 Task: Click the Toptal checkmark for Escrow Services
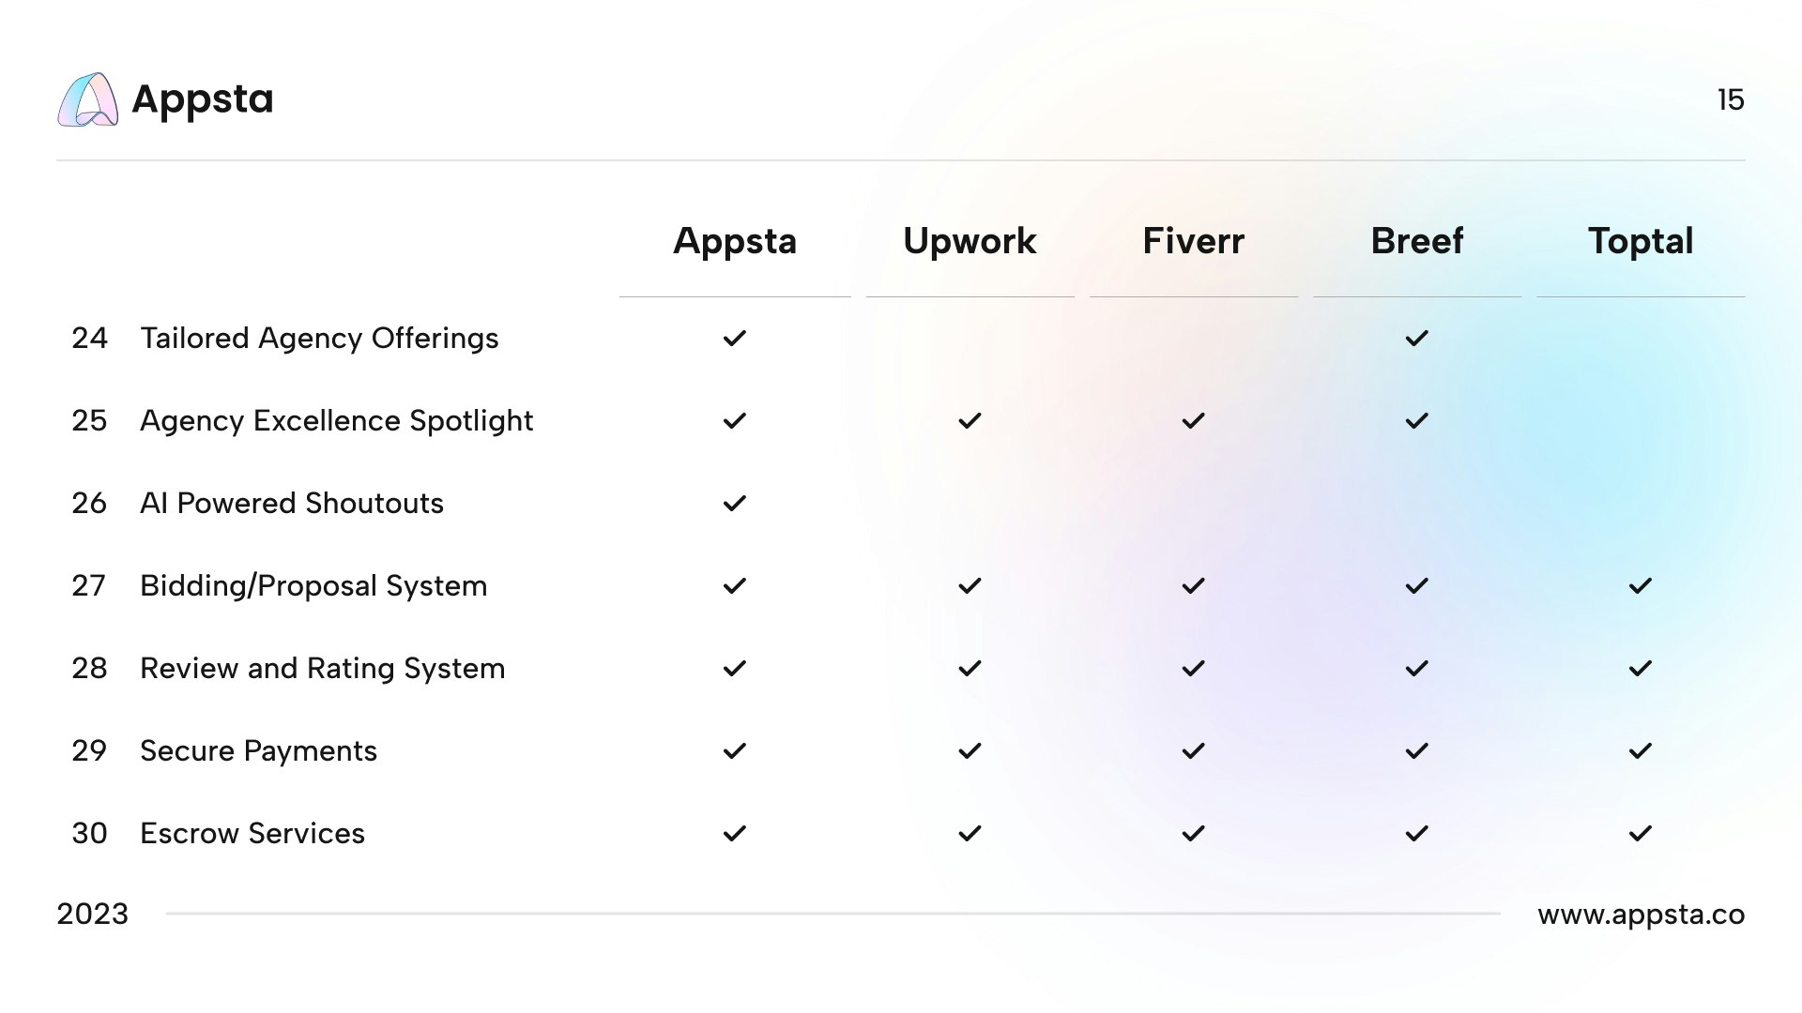(1641, 833)
